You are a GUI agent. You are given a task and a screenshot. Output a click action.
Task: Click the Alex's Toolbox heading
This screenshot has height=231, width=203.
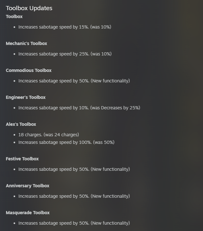pos(21,124)
